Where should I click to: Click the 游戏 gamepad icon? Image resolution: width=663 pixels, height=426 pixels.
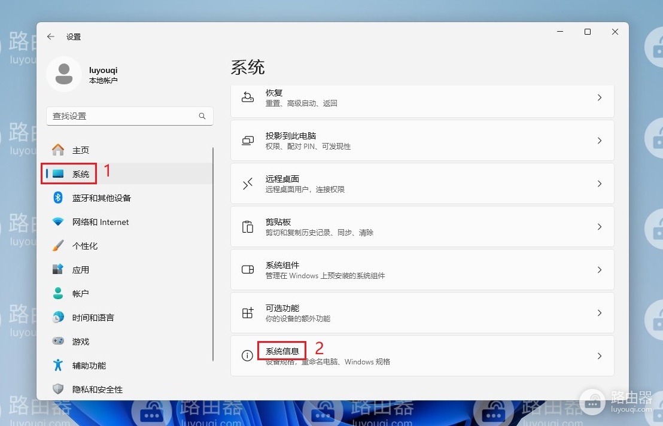click(58, 340)
